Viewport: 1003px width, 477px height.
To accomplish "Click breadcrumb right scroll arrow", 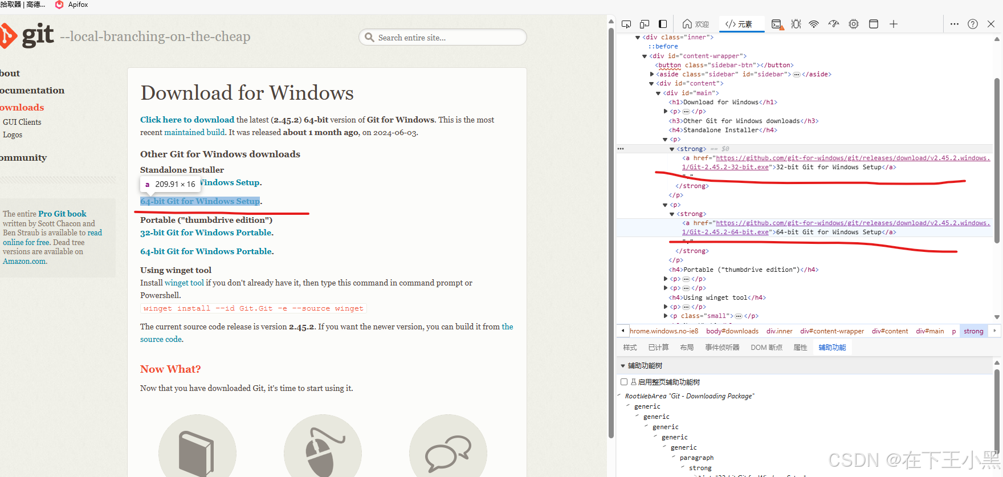I will coord(994,331).
